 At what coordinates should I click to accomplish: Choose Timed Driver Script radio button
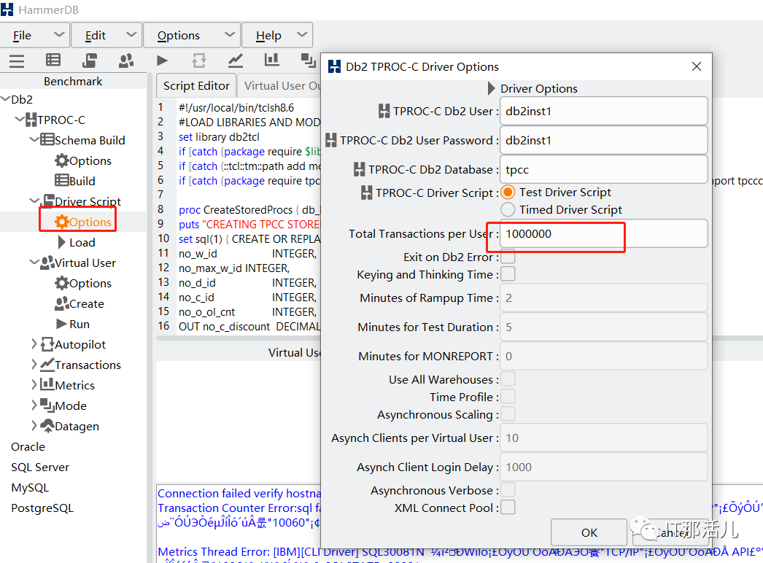coord(508,210)
